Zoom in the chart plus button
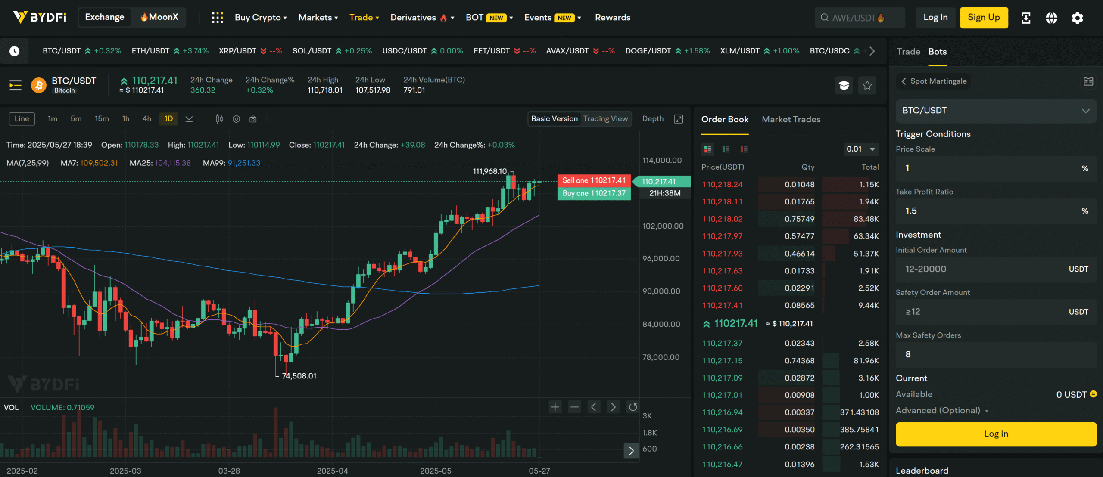 pyautogui.click(x=555, y=407)
